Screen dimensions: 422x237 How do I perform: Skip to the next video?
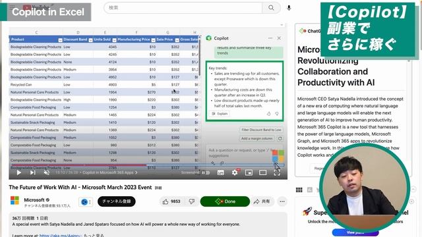[33, 172]
